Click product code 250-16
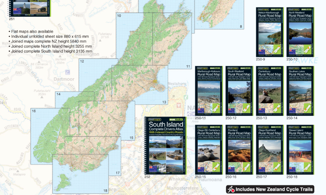The width and height of the screenshot is (326, 195). coord(231,177)
